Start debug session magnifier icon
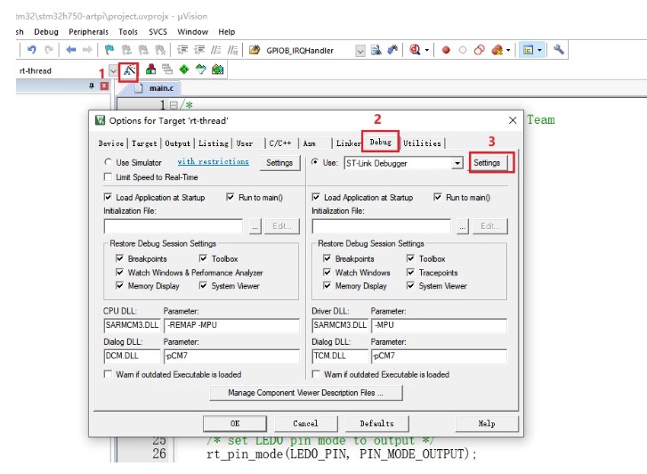647x474 pixels. [415, 50]
